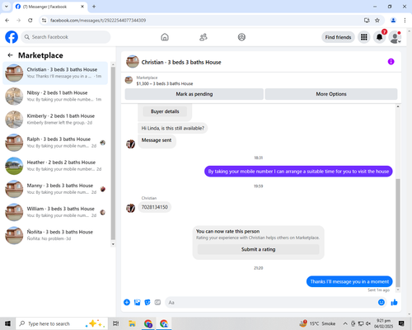Viewport: 412px width, 330px height.
Task: Navigate back in the browser
Action: click(x=7, y=20)
